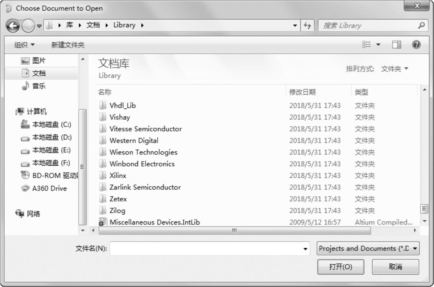The width and height of the screenshot is (434, 287).
Task: Toggle the preview pane icon
Action: (397, 45)
